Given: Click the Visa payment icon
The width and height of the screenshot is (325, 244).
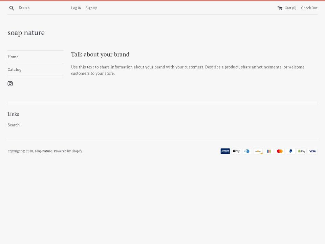Looking at the screenshot, I should coord(312,151).
